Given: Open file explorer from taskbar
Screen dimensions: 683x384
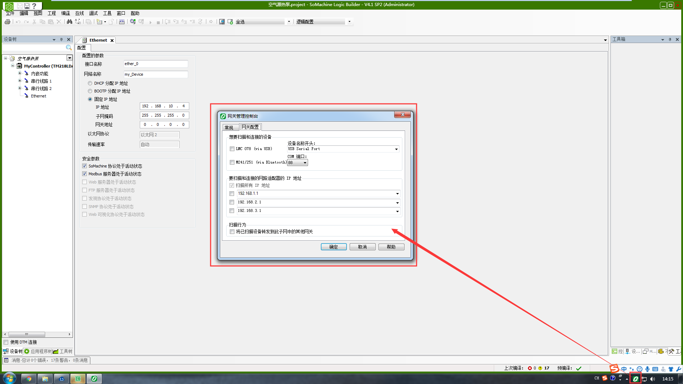Looking at the screenshot, I should (x=45, y=379).
